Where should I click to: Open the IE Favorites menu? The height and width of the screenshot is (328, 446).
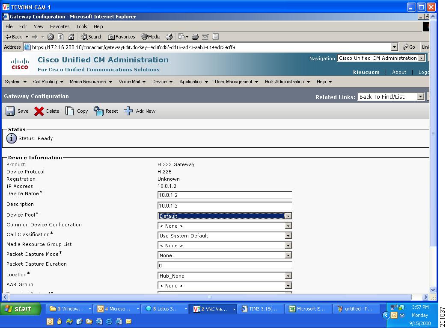60,26
